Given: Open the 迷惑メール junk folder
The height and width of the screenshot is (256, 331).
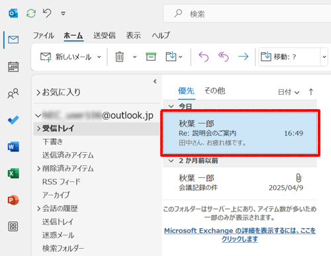Looking at the screenshot, I should tap(58, 235).
